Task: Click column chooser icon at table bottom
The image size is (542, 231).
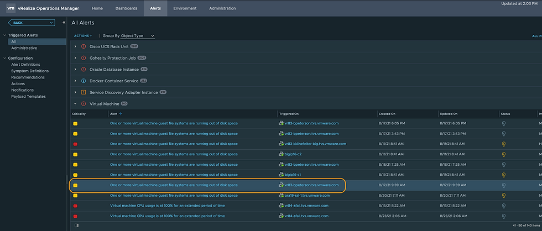Action: point(76,225)
